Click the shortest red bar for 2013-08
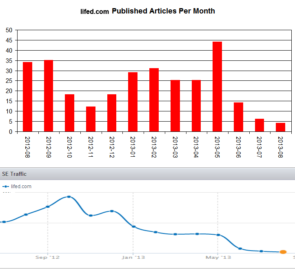This screenshot has width=295, height=271. tap(280, 127)
